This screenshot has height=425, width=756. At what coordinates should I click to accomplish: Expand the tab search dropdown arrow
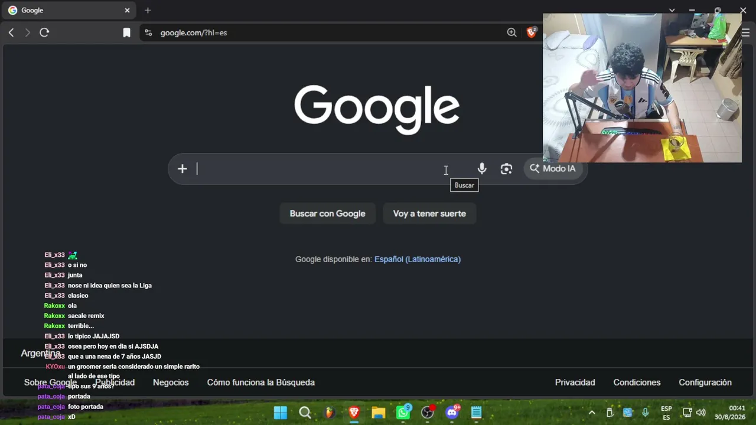(672, 10)
